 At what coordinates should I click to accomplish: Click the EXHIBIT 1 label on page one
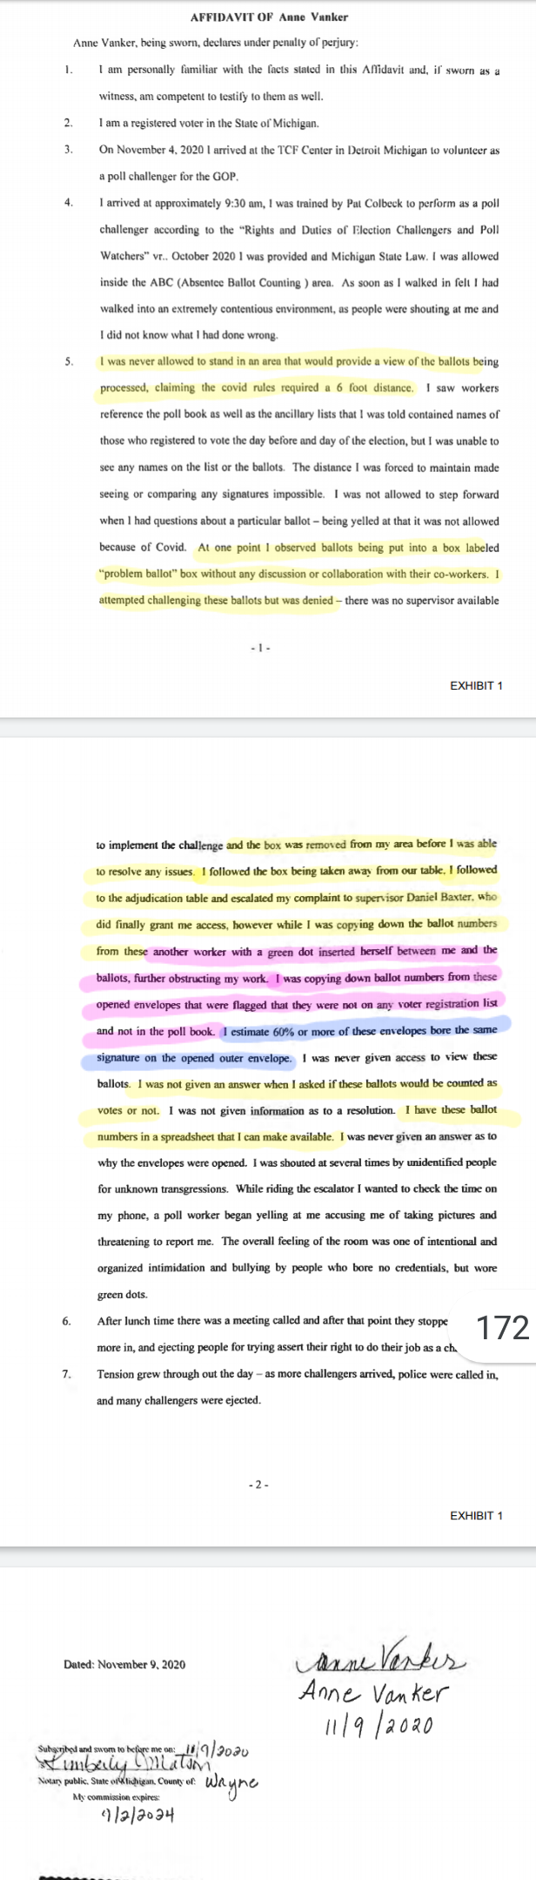pyautogui.click(x=476, y=685)
